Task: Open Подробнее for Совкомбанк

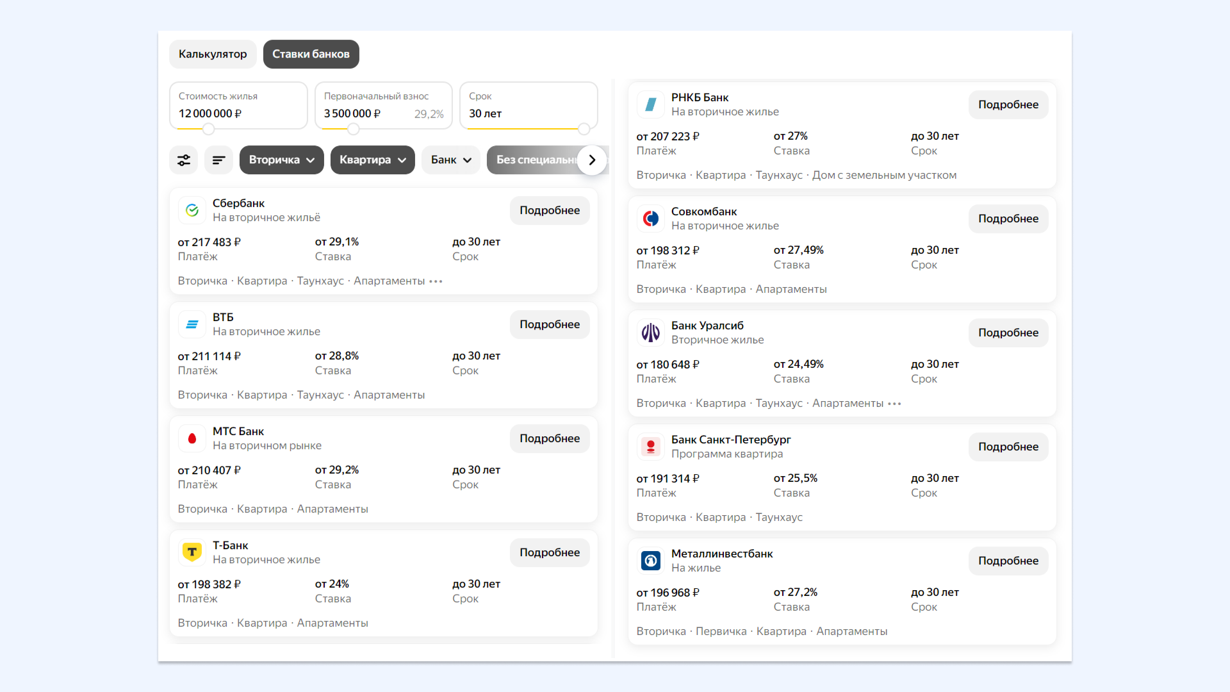Action: coord(1008,219)
